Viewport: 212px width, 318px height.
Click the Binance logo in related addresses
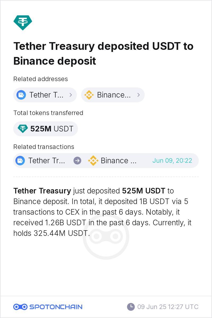tap(89, 95)
